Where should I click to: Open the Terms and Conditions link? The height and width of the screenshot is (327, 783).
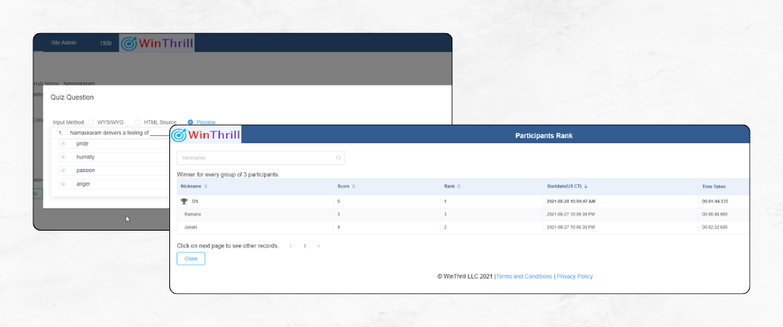[524, 276]
